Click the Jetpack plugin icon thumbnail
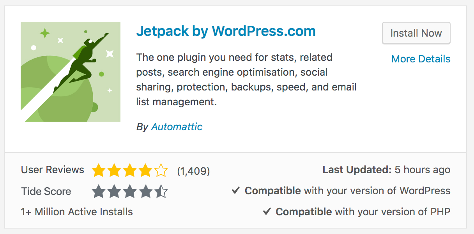Screen dimensions: 474x234 (x=71, y=72)
